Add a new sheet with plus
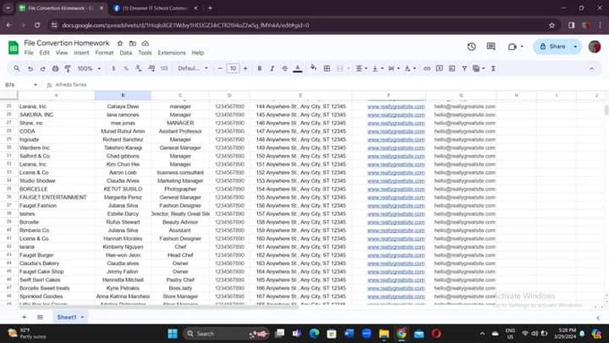 [x=24, y=317]
